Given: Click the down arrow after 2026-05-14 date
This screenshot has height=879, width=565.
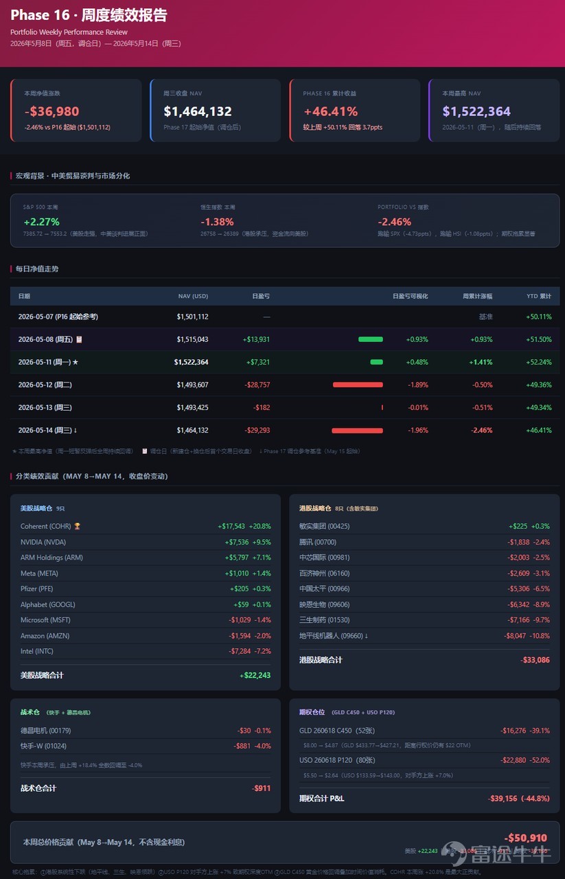Looking at the screenshot, I should click(x=75, y=431).
